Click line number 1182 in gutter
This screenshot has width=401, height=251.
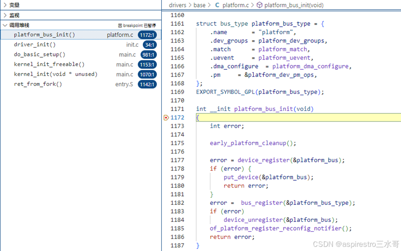coord(177,203)
